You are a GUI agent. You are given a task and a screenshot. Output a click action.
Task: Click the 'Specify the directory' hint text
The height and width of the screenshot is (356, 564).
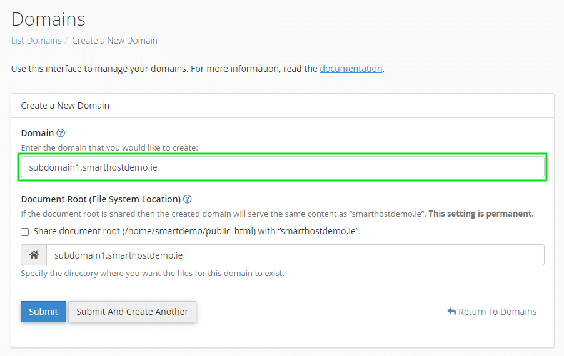coord(153,274)
